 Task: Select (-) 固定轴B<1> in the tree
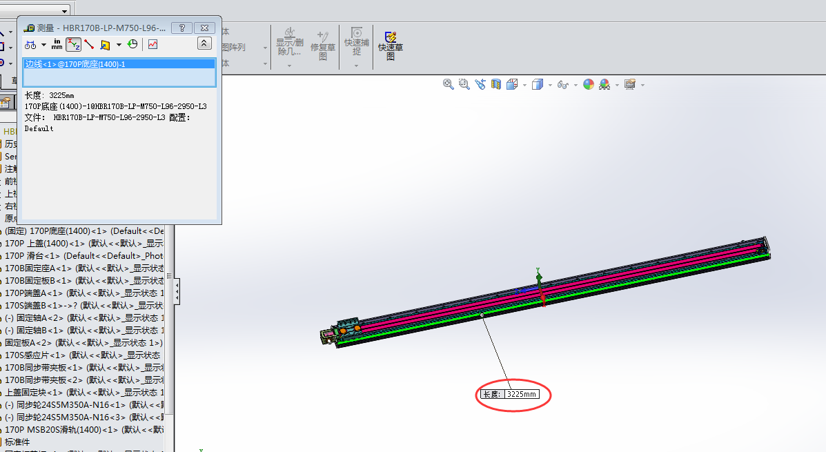(x=84, y=331)
